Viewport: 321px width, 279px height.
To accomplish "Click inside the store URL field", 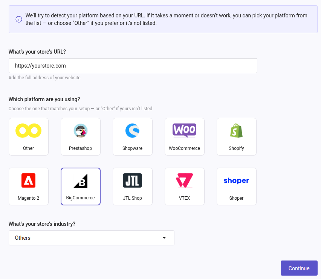I will [x=133, y=65].
